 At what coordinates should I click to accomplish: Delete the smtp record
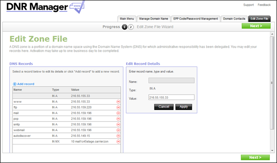point(118,125)
